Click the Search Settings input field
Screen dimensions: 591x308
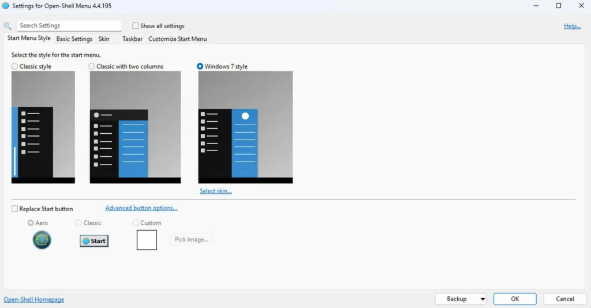click(x=69, y=26)
